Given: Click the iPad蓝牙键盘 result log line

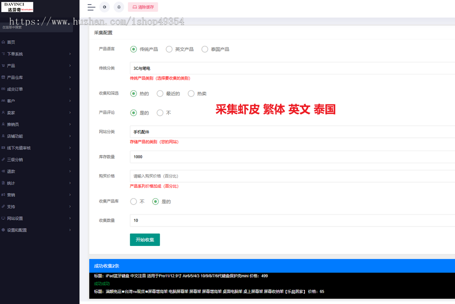Looking at the screenshot, I should [x=181, y=276].
